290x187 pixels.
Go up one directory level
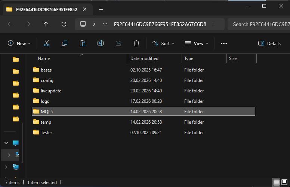(x=46, y=24)
